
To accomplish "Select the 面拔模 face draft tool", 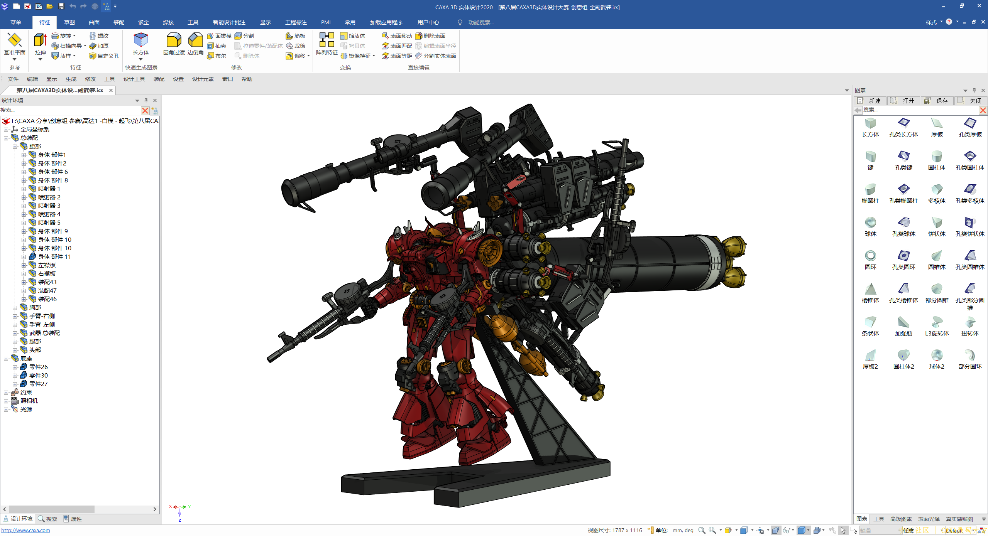I will point(219,36).
